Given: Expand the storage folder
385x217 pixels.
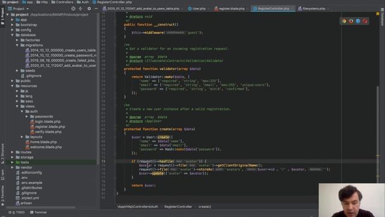Looking at the screenshot, I should tap(12, 157).
